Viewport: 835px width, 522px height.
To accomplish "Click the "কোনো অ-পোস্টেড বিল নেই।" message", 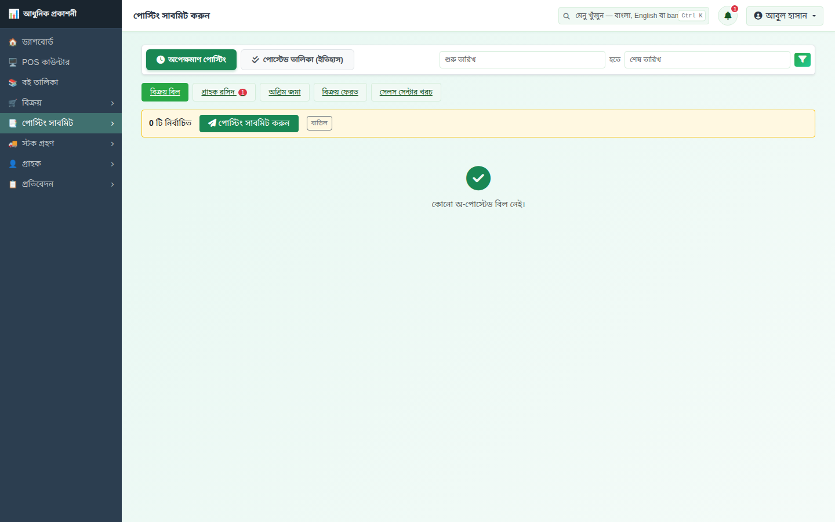I will point(478,204).
